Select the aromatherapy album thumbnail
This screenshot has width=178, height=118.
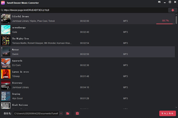(6, 30)
